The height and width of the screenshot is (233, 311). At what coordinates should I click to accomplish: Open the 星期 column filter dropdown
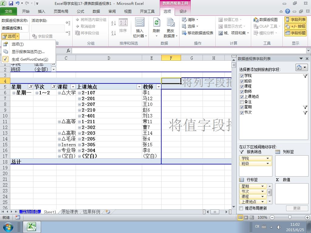coord(30,86)
